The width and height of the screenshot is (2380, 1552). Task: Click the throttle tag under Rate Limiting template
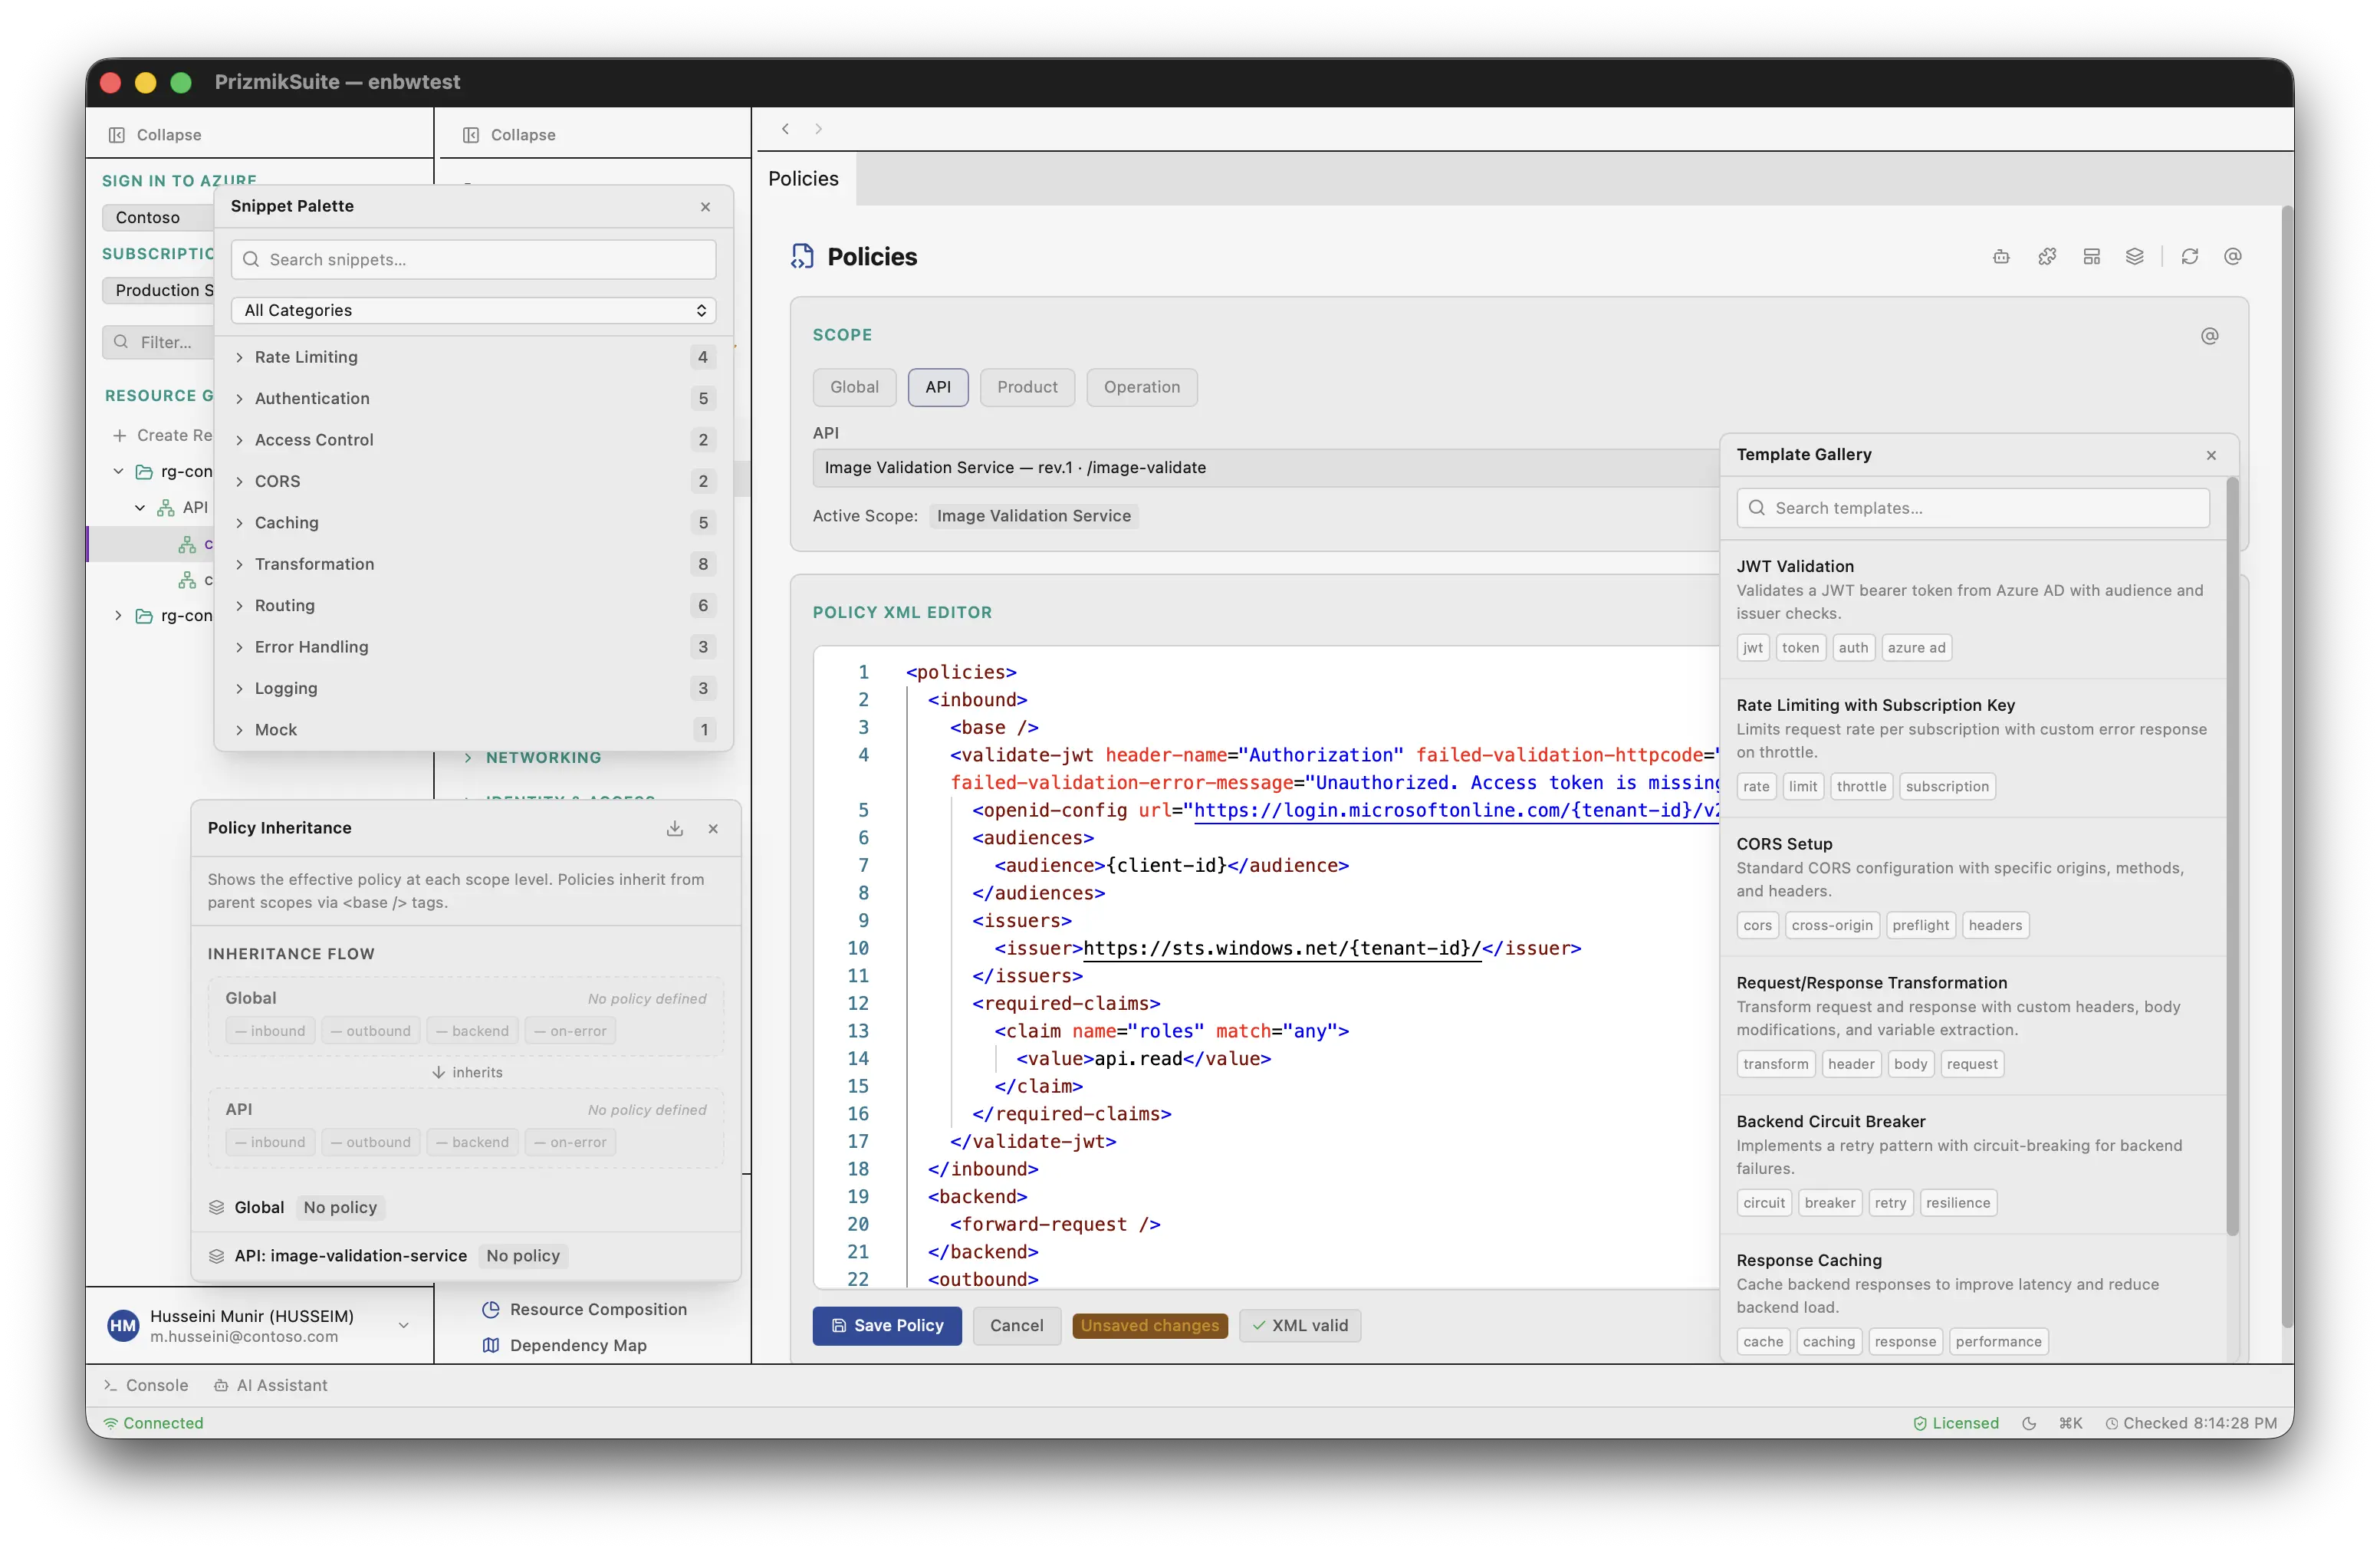[1861, 787]
